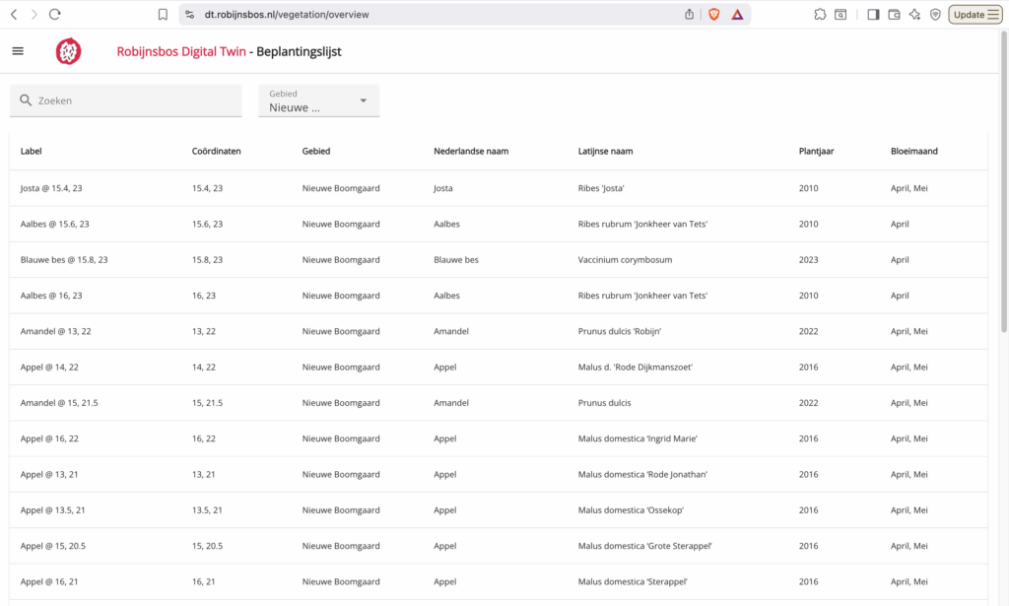Viewport: 1009px width, 606px height.
Task: Click the Robijnsbos Digital Twin title link
Action: coord(180,51)
